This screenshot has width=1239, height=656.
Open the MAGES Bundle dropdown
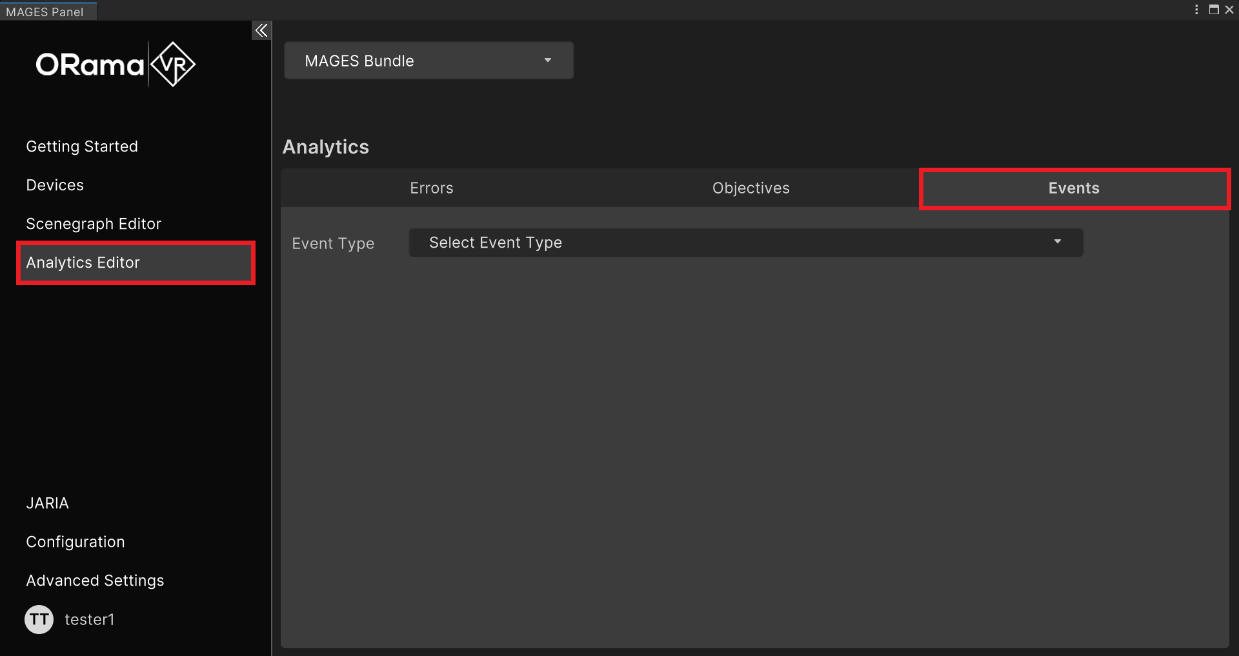[428, 61]
